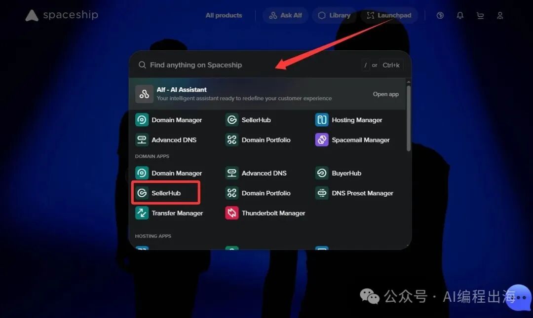Click the Open app link for Alf
533x318 pixels.
point(386,94)
